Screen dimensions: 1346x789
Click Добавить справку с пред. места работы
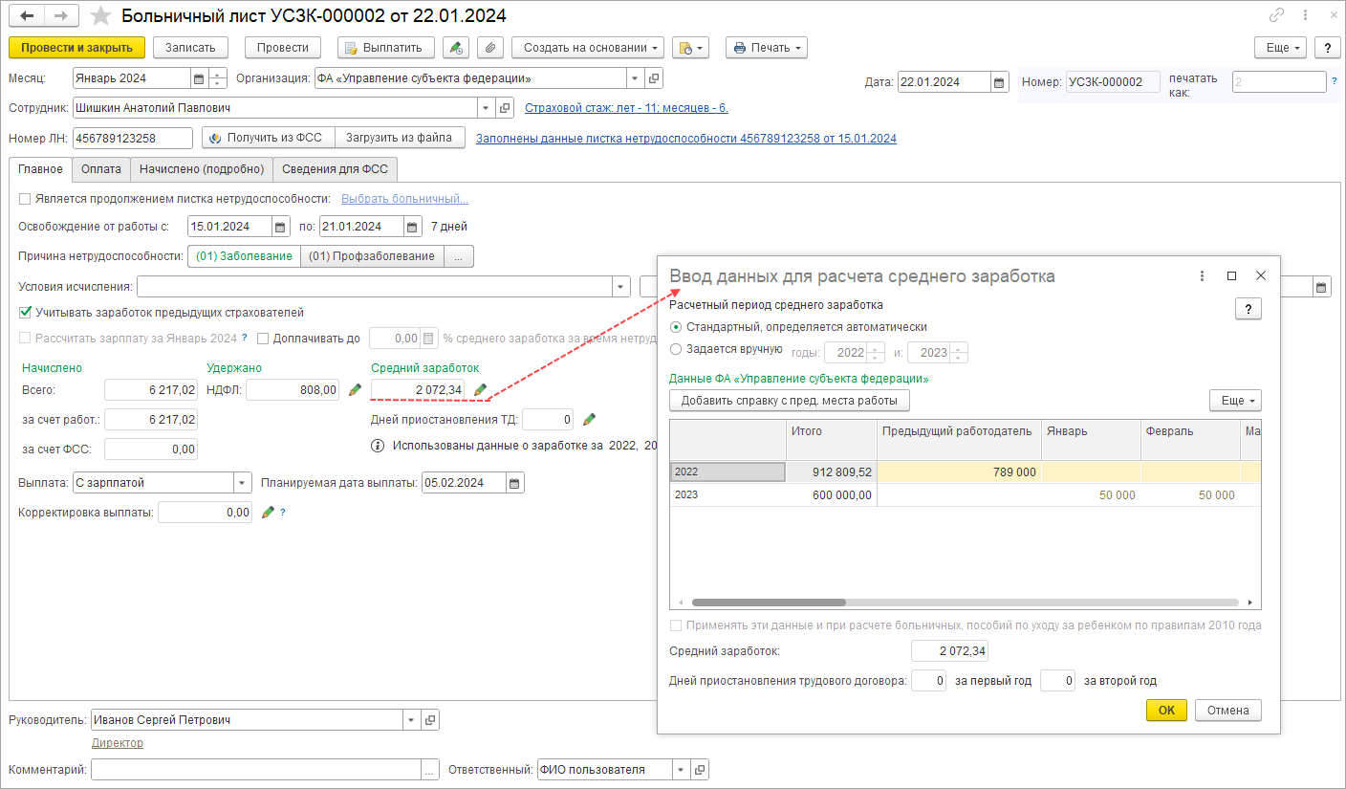click(x=789, y=400)
